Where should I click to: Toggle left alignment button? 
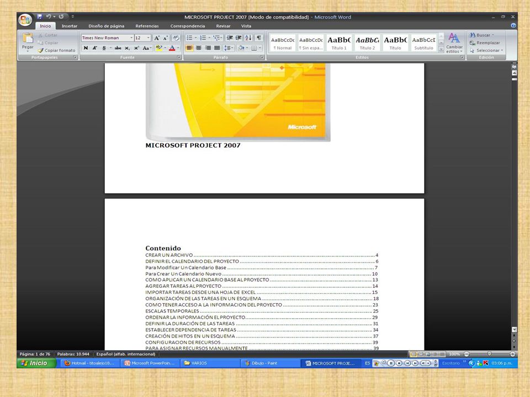189,48
